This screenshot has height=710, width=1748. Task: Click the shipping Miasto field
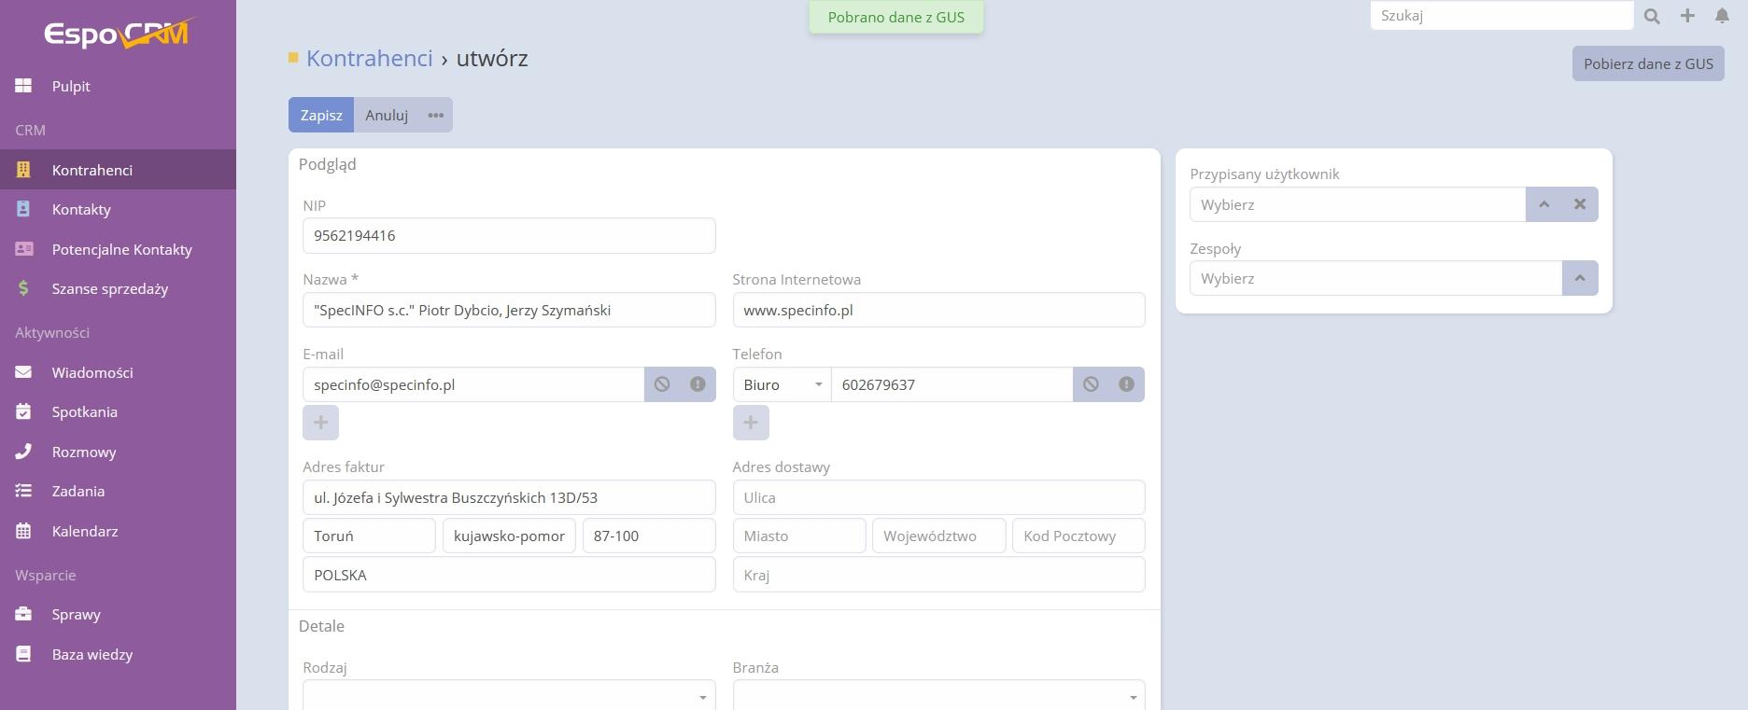pyautogui.click(x=799, y=536)
